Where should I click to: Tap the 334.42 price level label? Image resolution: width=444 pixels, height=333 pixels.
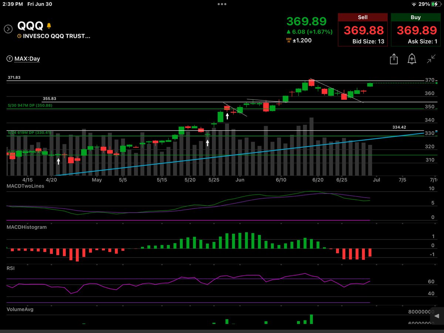(399, 127)
